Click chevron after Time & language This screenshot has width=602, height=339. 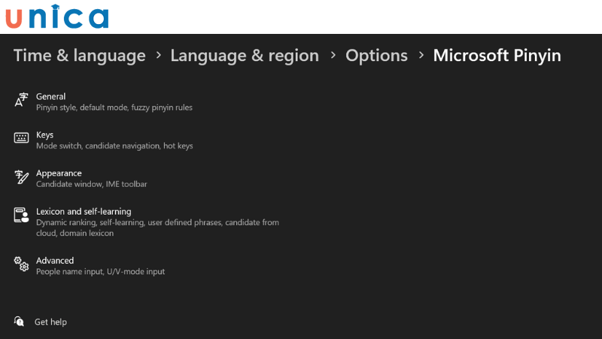point(159,56)
